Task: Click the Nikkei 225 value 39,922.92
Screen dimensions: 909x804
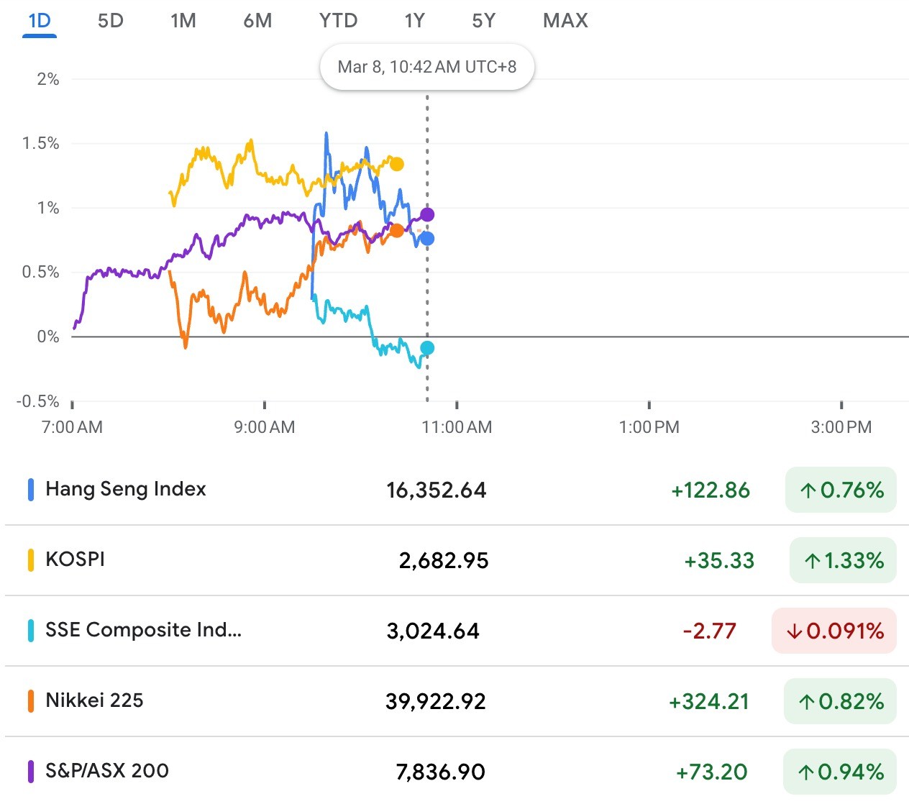Action: point(436,702)
